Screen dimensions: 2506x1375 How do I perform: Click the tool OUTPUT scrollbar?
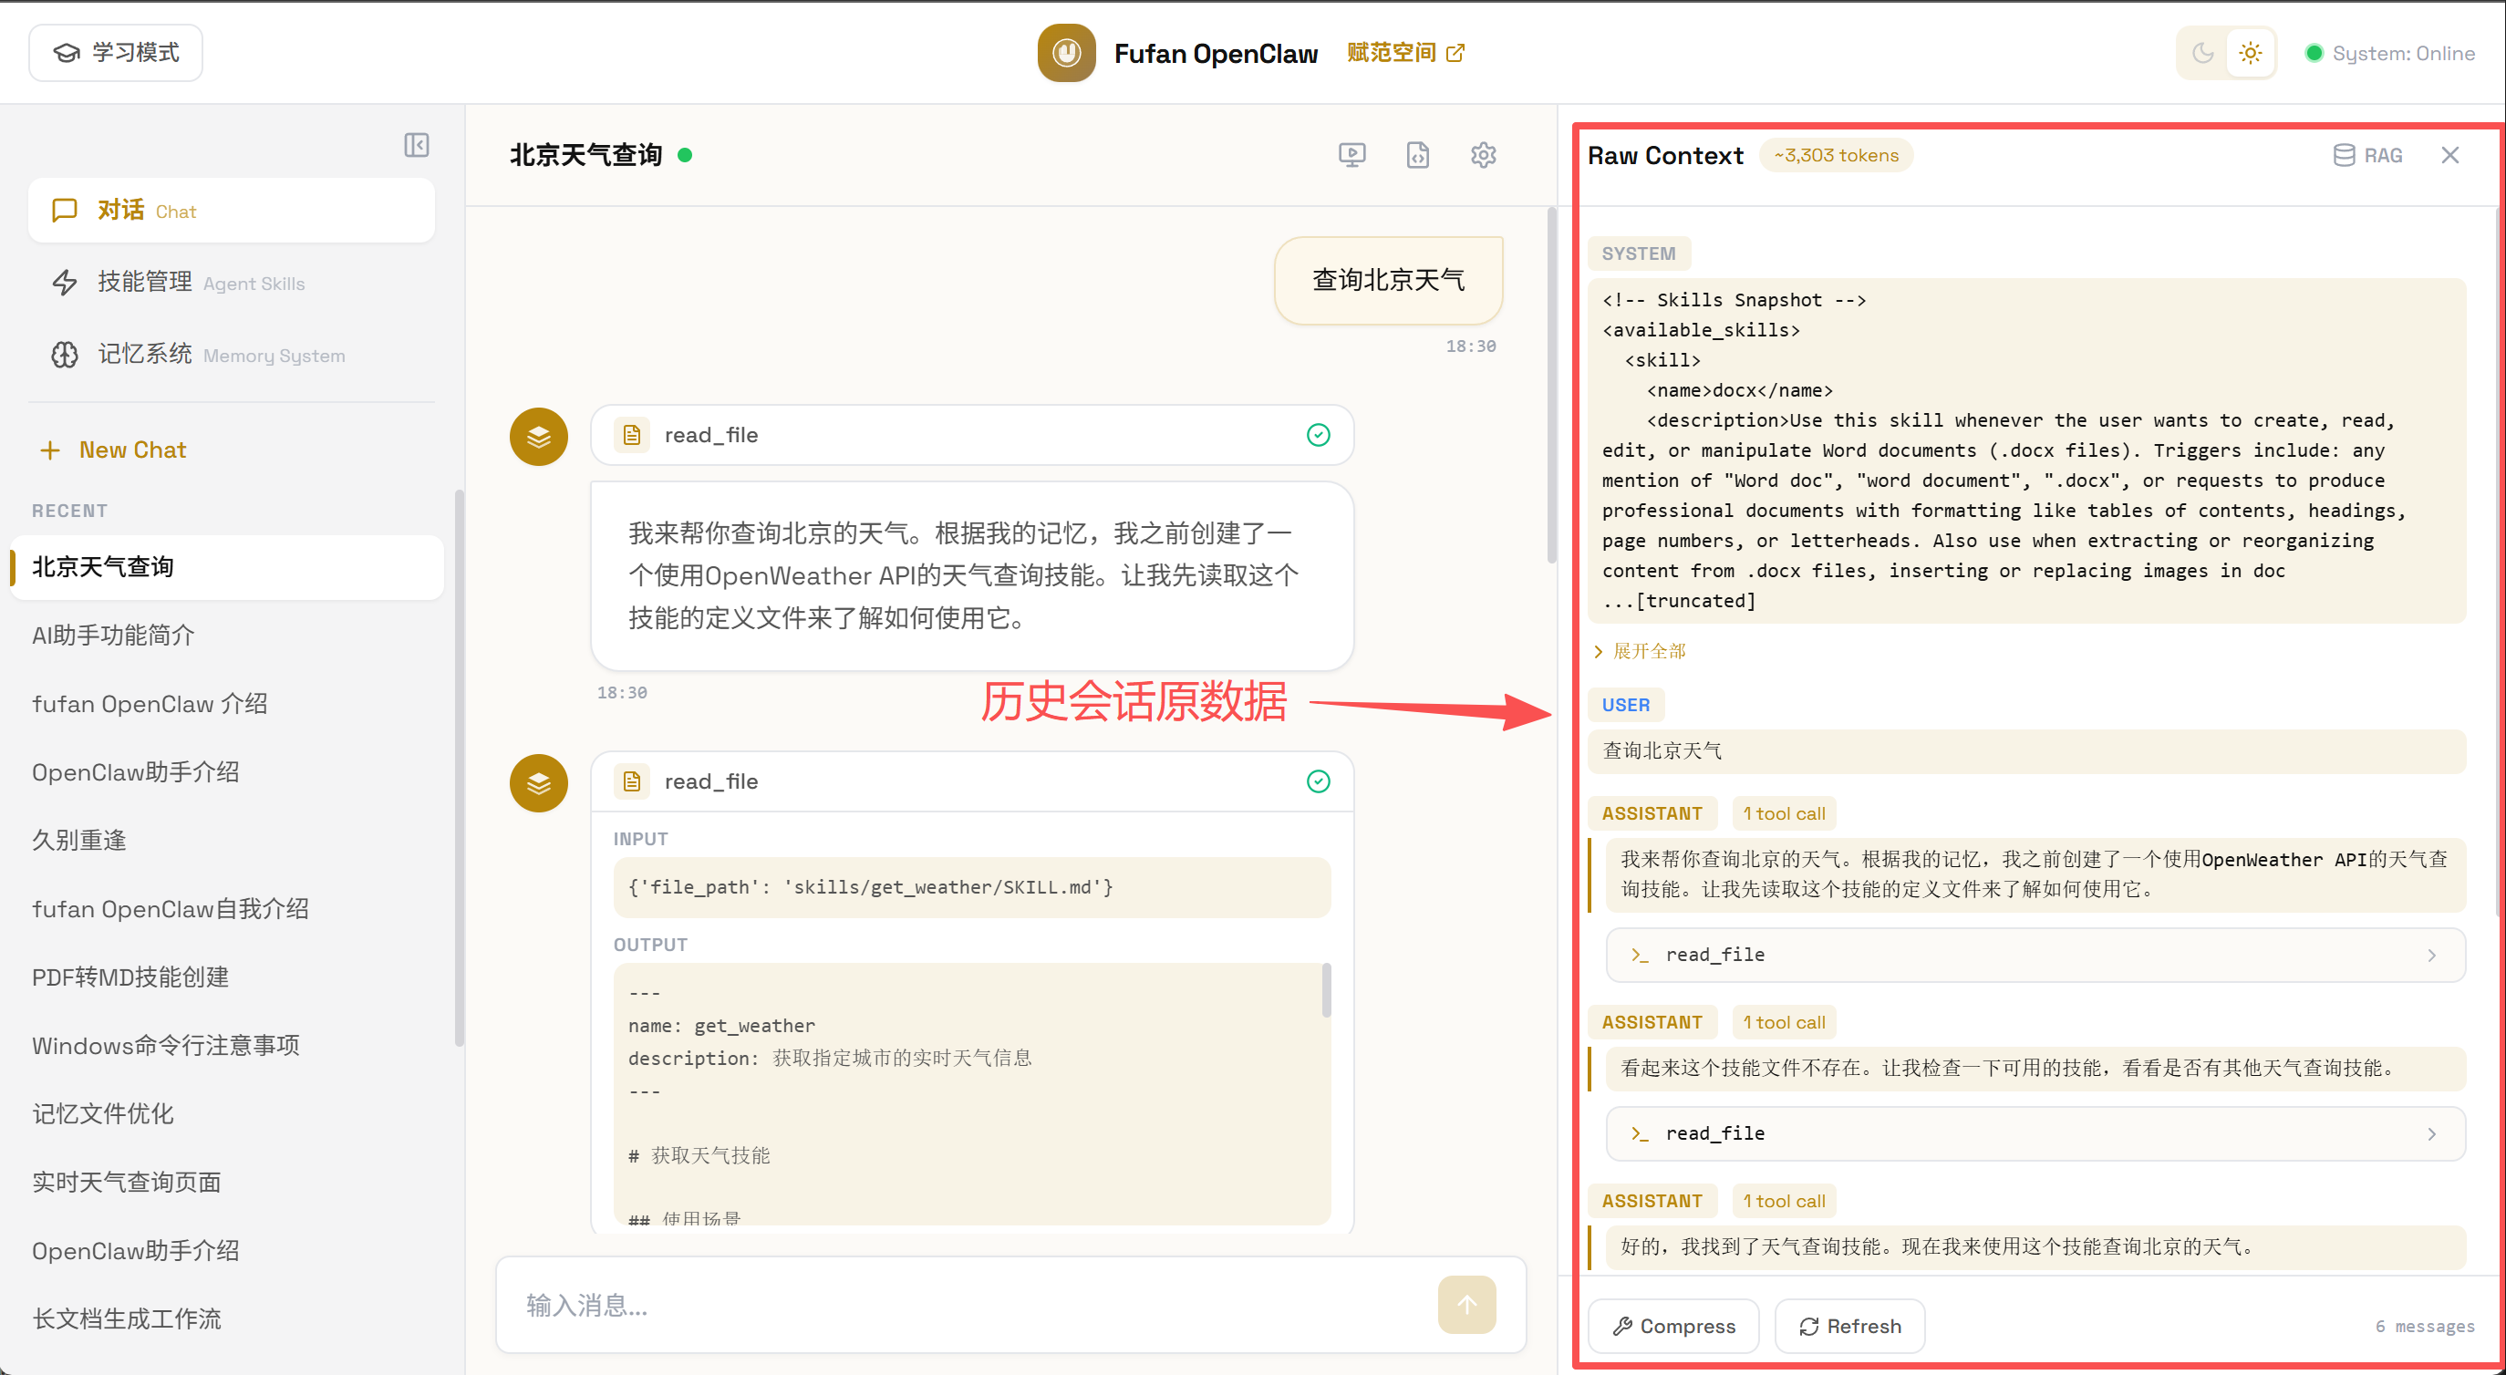(1327, 990)
